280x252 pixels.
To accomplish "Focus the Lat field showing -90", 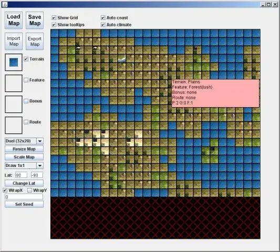I will click(x=37, y=175).
